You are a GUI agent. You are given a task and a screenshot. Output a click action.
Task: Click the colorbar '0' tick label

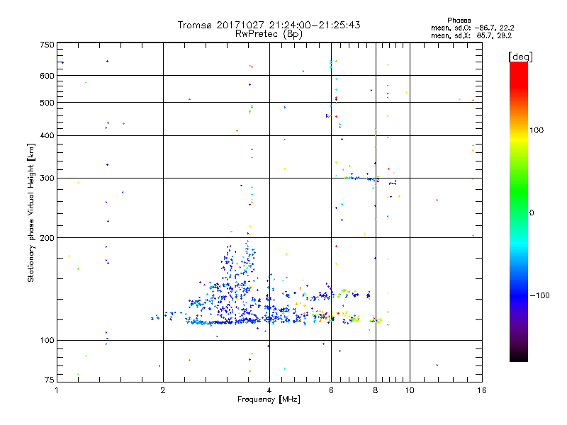click(532, 213)
